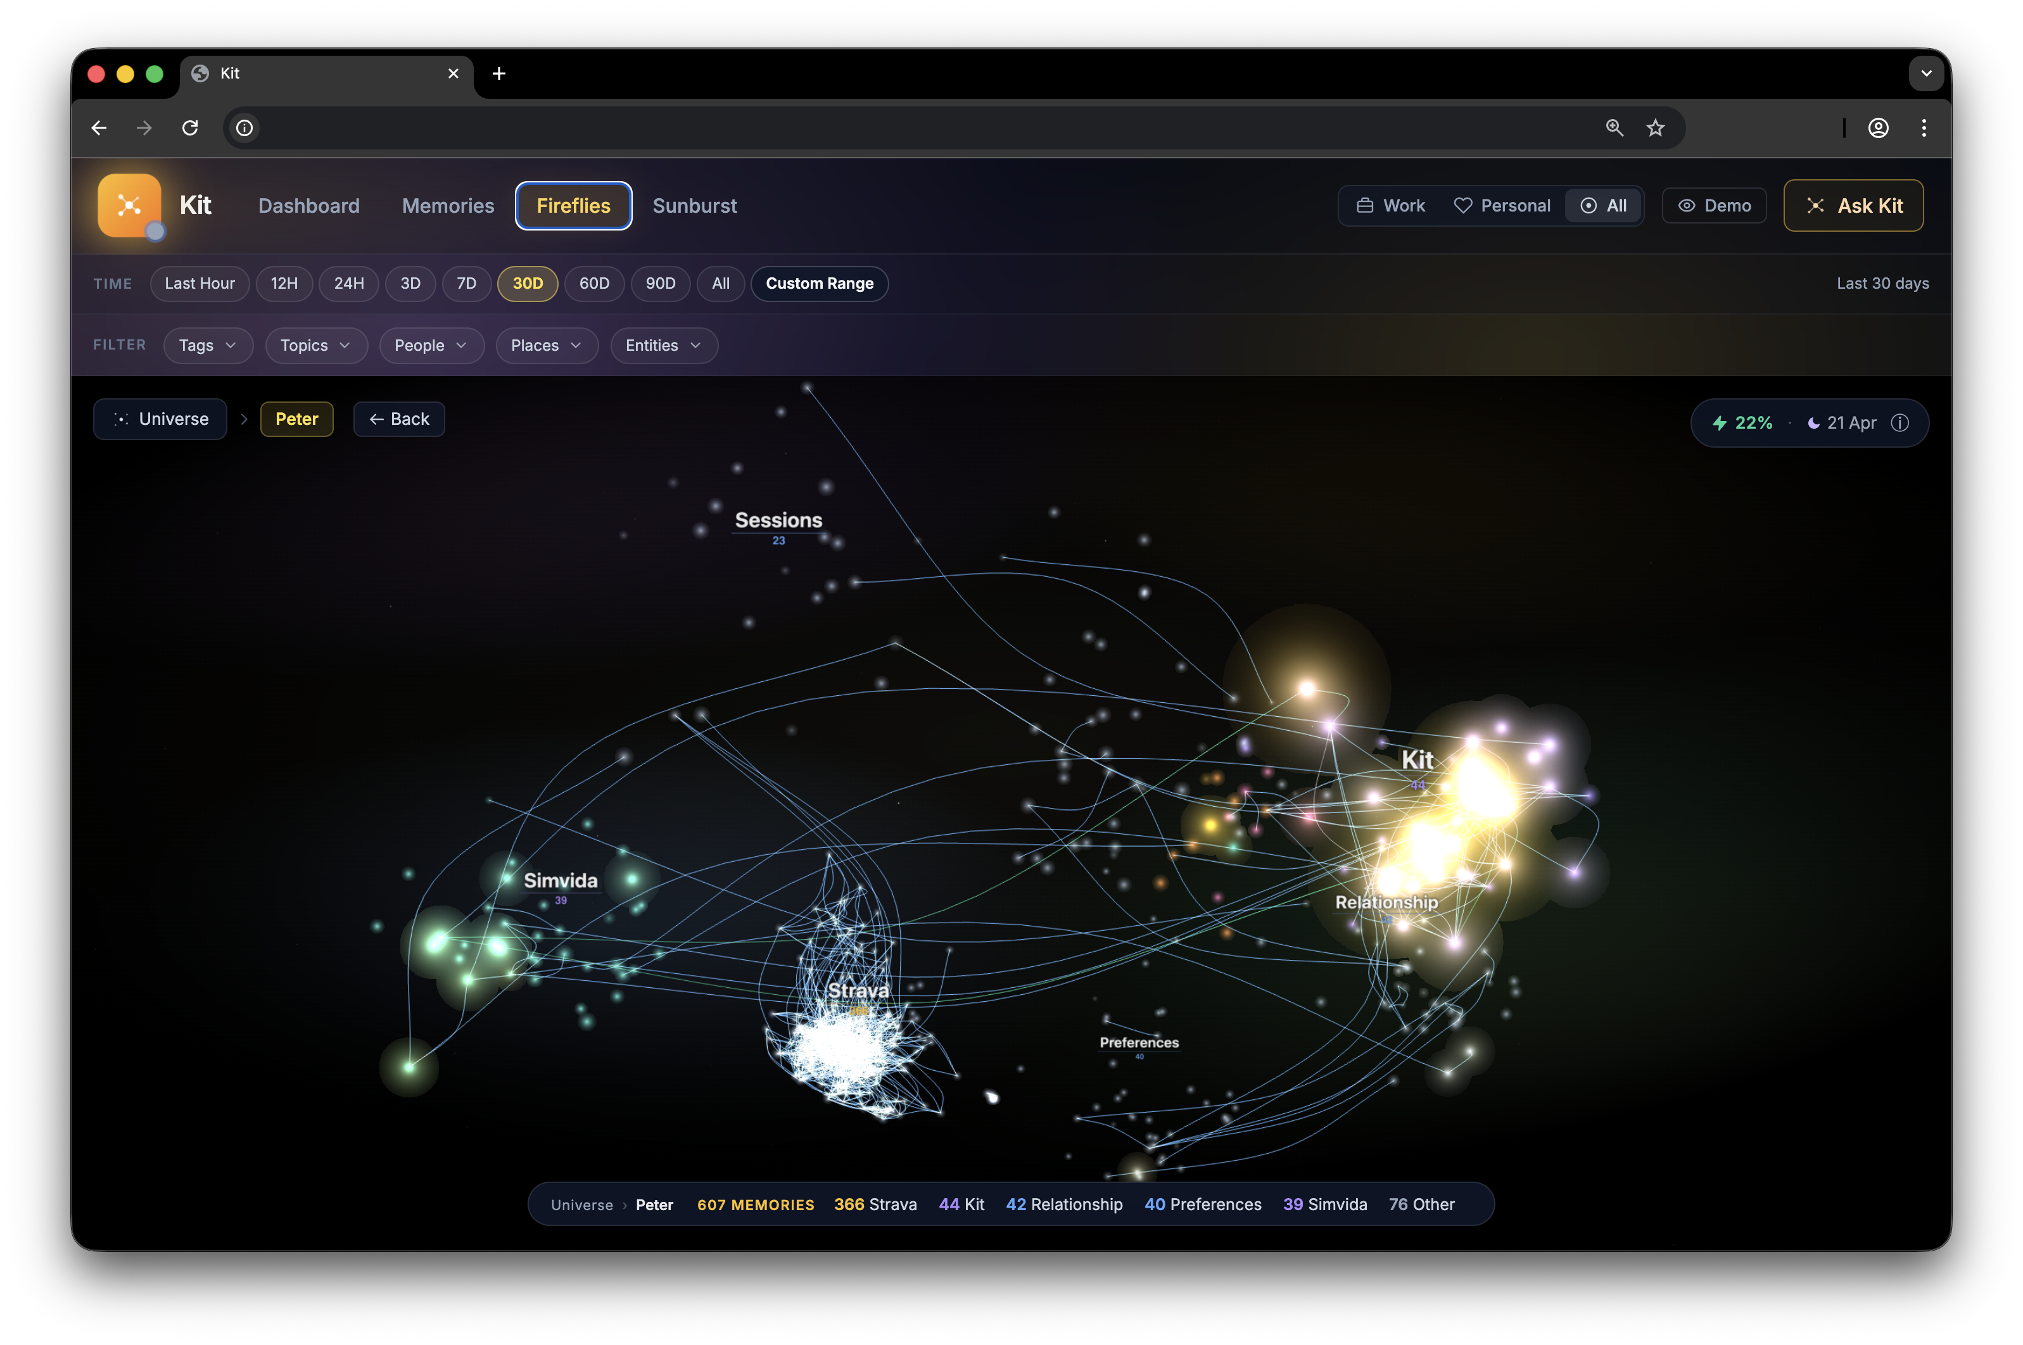The image size is (2023, 1345).
Task: Click the sparkle icon inside Ask Kit button
Action: click(x=1815, y=205)
